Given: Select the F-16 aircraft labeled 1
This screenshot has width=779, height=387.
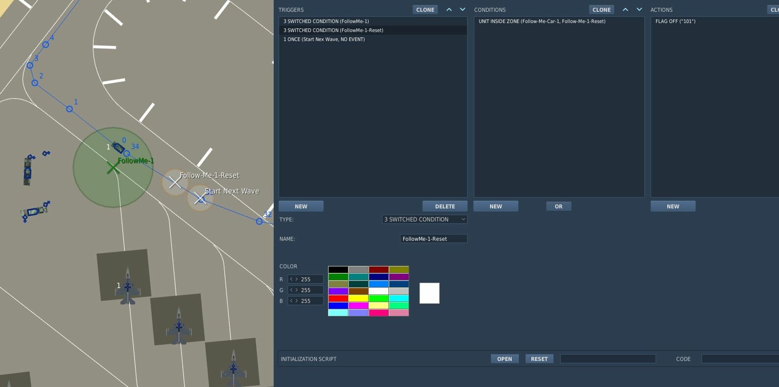Looking at the screenshot, I should tap(128, 287).
